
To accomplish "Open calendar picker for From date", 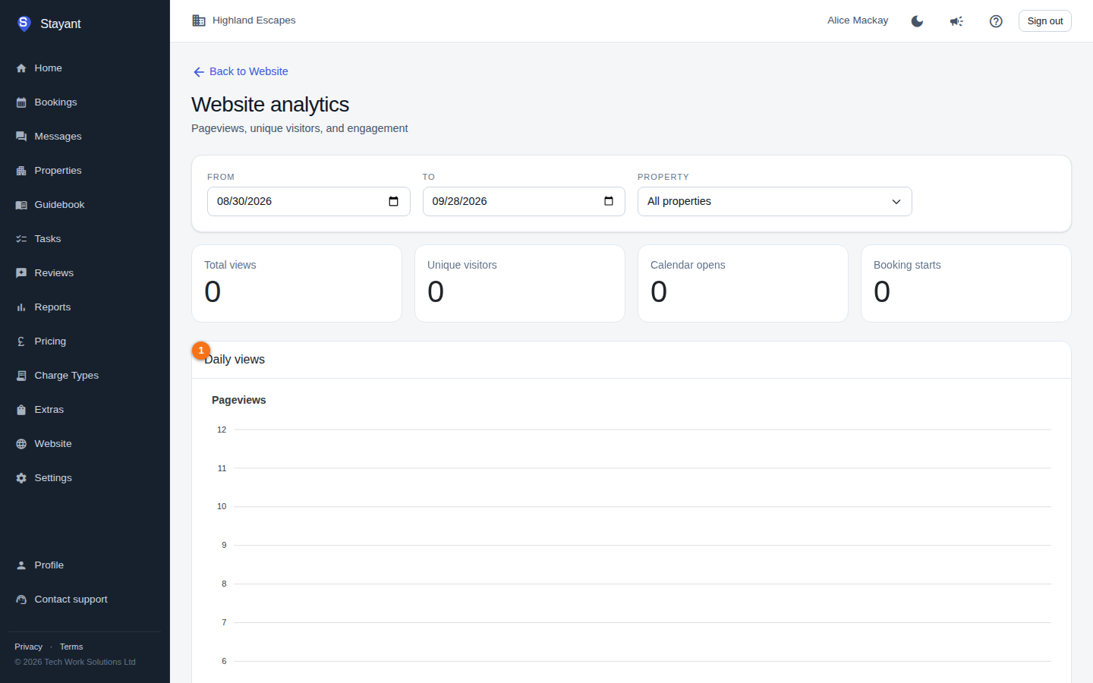I will pos(393,201).
